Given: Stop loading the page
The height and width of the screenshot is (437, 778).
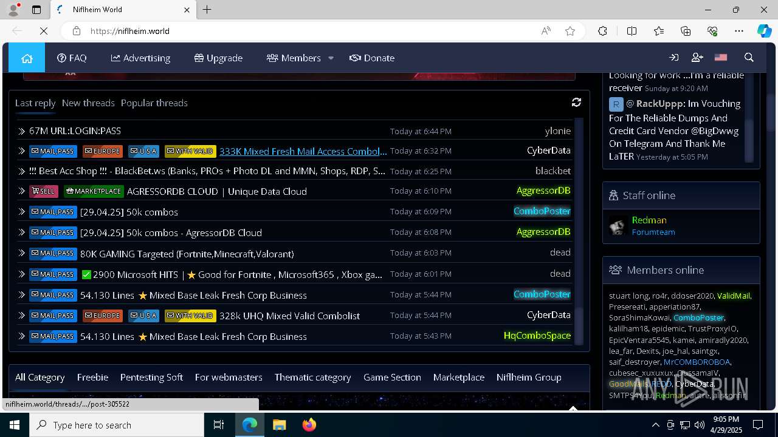Looking at the screenshot, I should [x=44, y=31].
